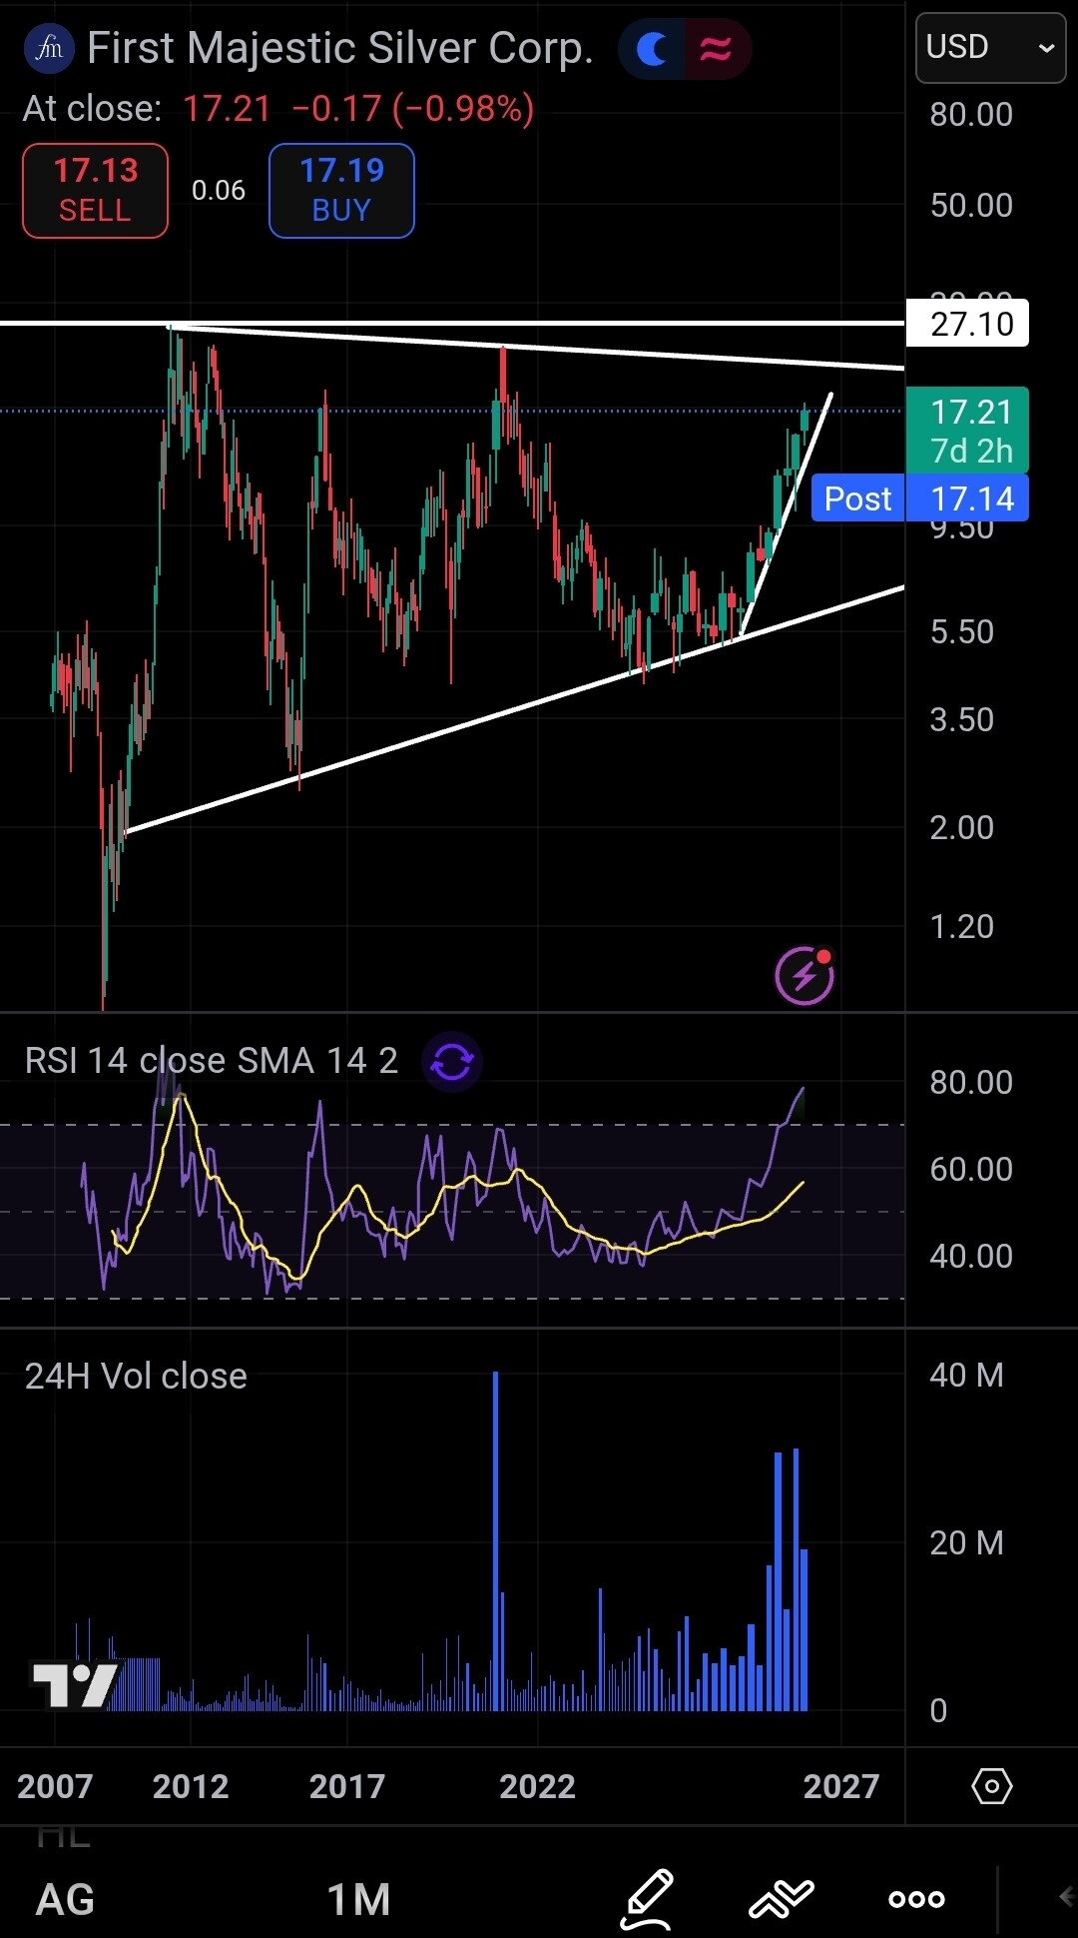
Task: Click the 2022 marker on time axis
Action: [537, 1786]
